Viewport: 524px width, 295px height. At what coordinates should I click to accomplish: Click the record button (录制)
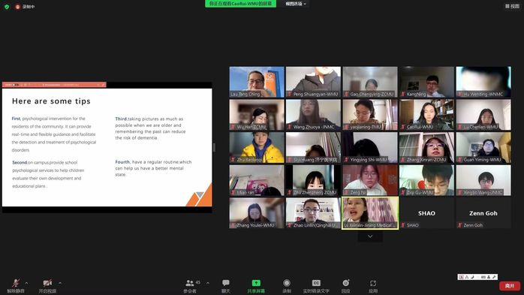(x=287, y=286)
